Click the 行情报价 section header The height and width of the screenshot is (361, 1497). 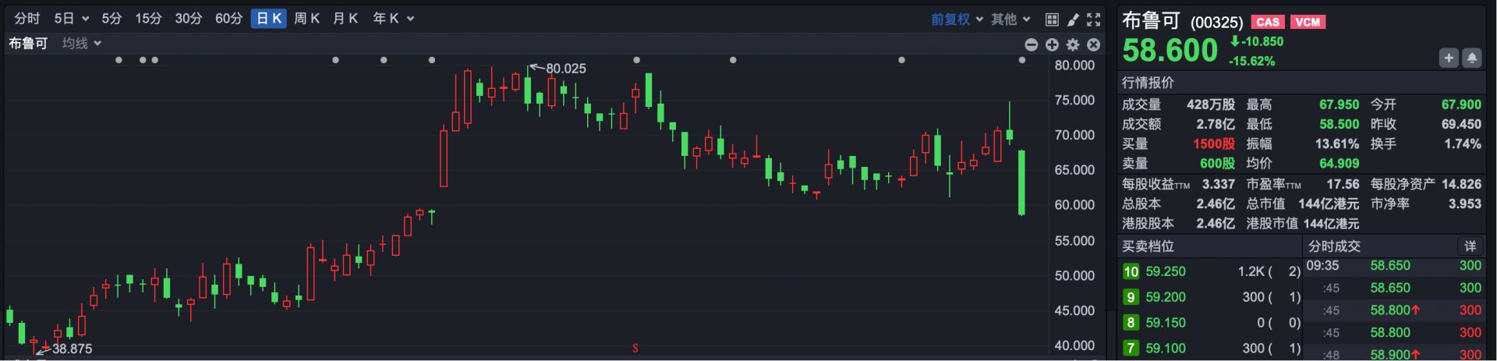pyautogui.click(x=1148, y=83)
